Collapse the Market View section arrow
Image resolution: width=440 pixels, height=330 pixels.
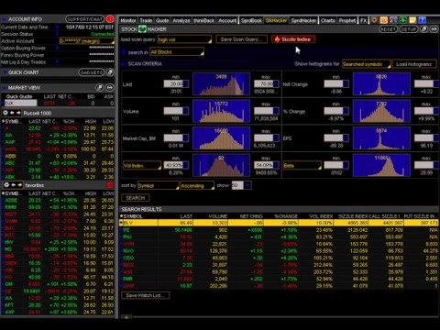pyautogui.click(x=4, y=88)
